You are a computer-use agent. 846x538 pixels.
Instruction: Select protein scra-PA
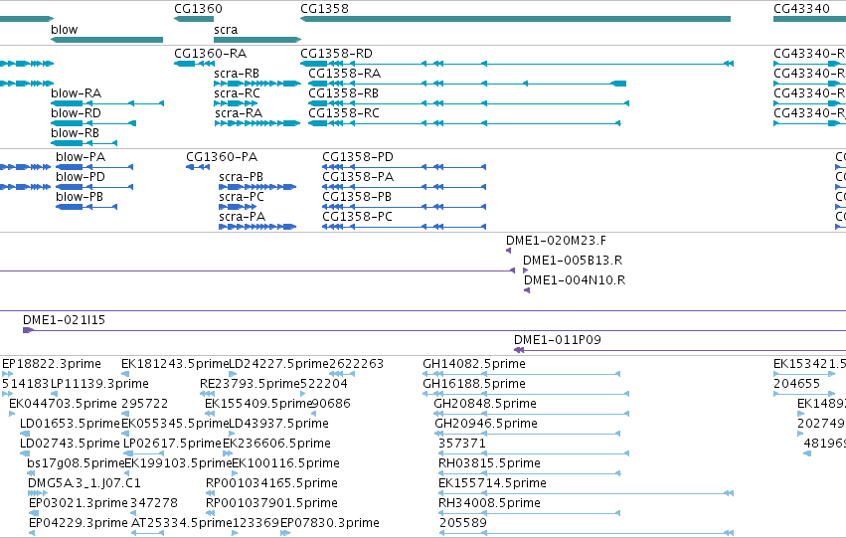click(257, 227)
